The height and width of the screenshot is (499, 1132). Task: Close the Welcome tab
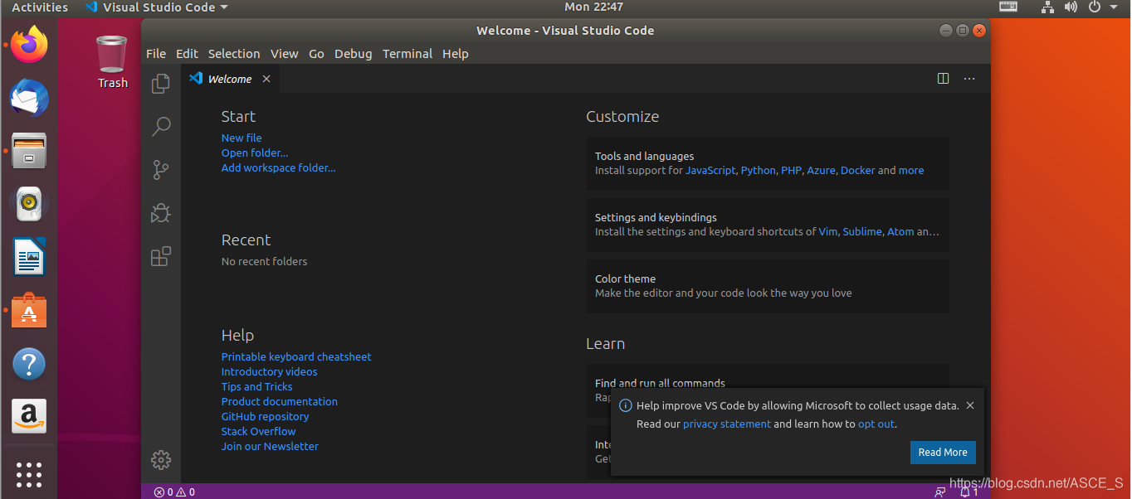[266, 79]
